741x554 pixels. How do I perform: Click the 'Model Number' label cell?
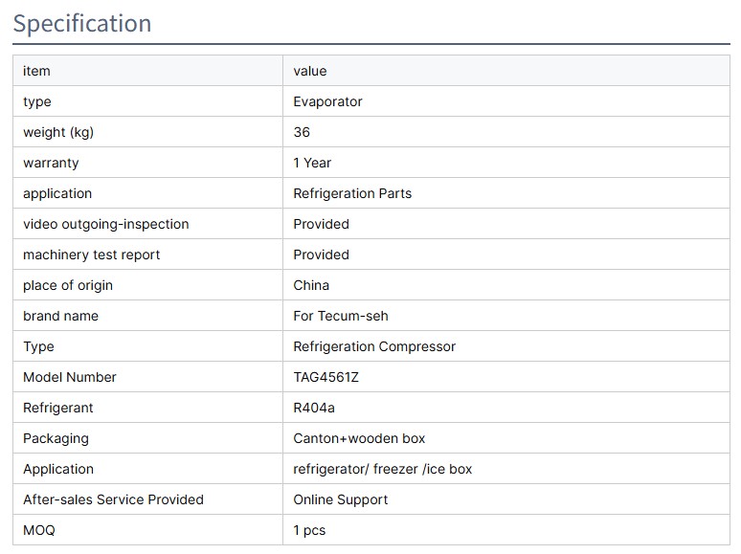click(x=69, y=377)
